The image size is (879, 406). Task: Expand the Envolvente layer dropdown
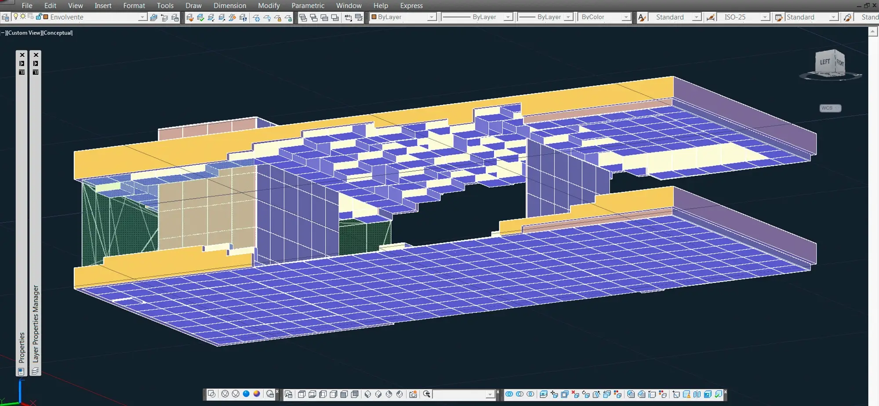point(142,17)
